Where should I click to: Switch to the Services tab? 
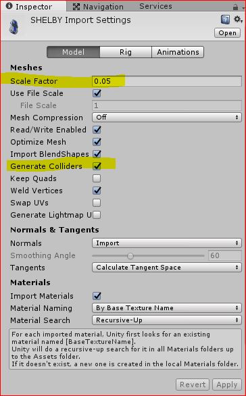[155, 6]
